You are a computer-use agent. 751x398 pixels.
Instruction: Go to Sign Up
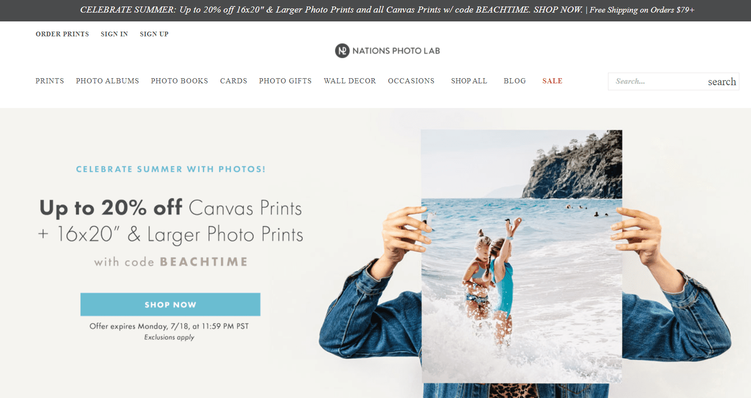point(154,34)
